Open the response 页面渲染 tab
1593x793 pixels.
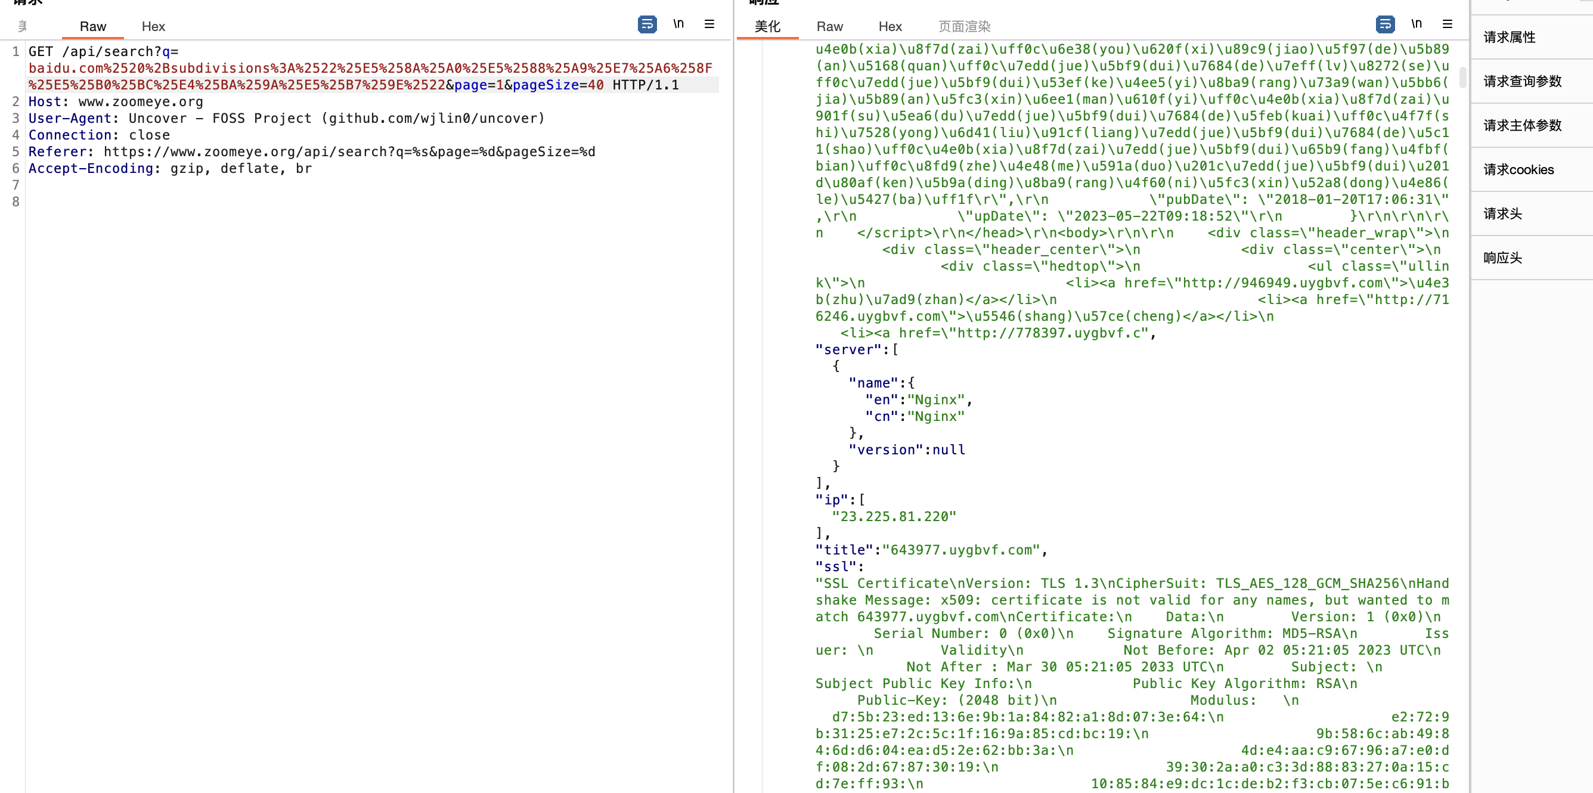[x=963, y=27]
